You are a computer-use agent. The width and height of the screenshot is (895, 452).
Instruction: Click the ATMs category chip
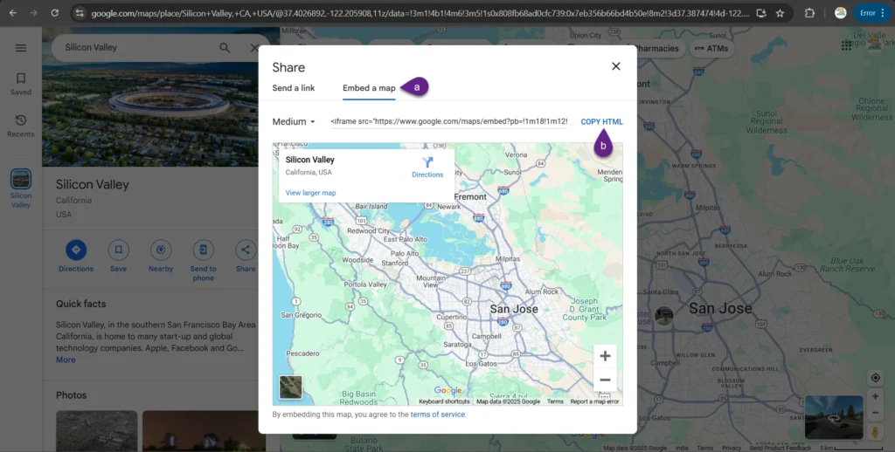711,49
